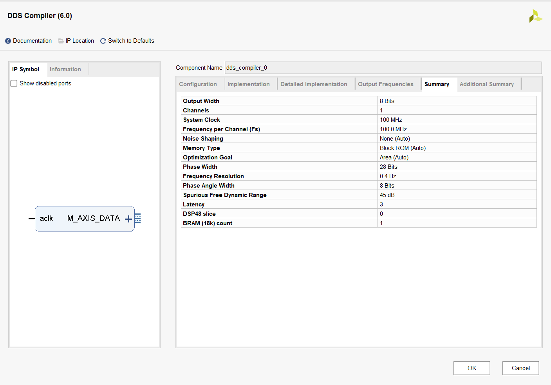Viewport: 551px width, 385px height.
Task: Select the Output Width row label
Action: point(201,101)
